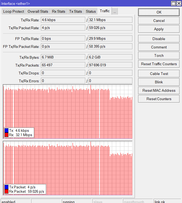This screenshot has width=182, height=203.
Task: Click the 'Tx/Rx Bytes:' label
Action: tap(30, 57)
